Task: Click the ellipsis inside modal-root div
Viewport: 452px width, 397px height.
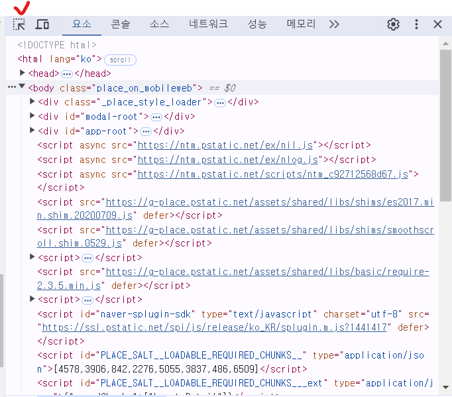Action: tap(156, 117)
